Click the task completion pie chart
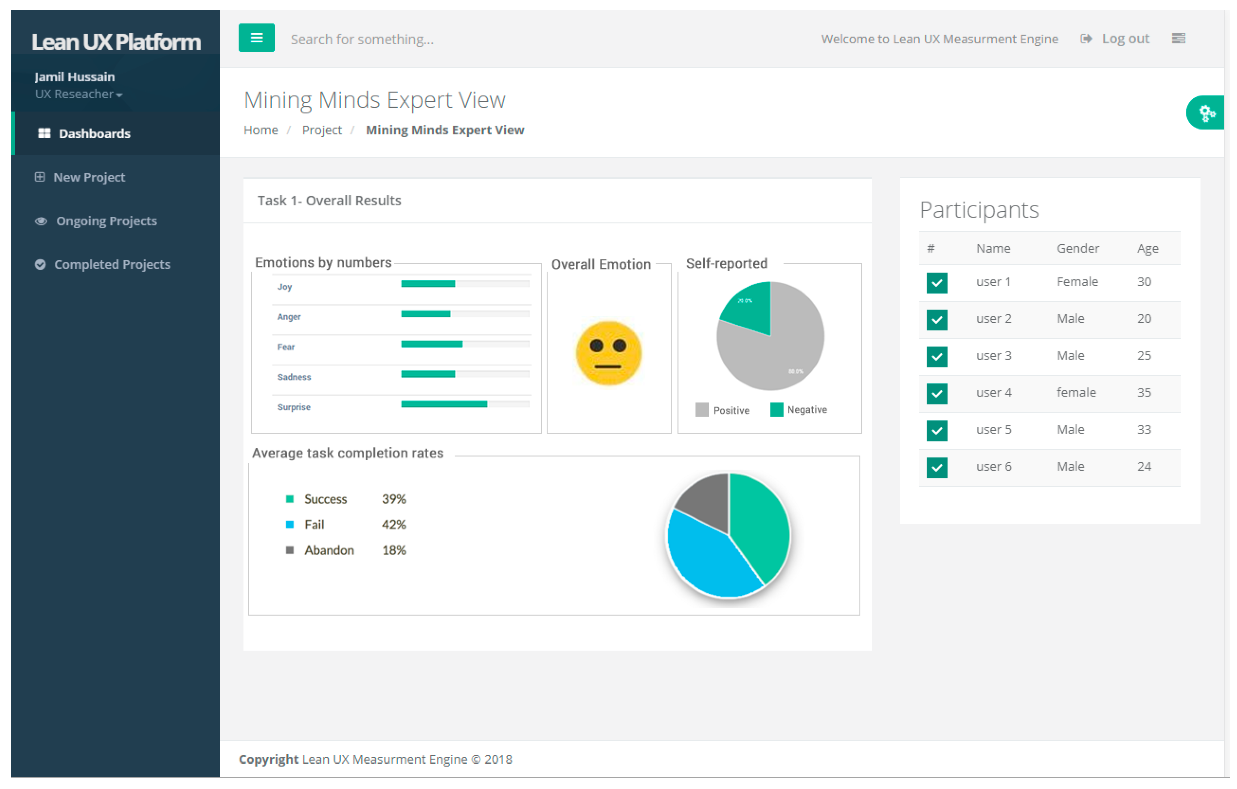The width and height of the screenshot is (1237, 789). 729,535
